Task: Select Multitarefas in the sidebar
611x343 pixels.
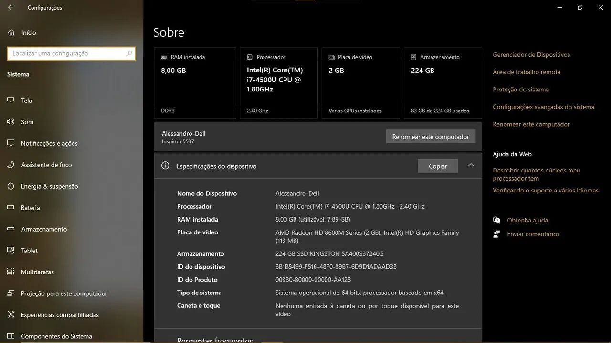Action: (x=72, y=272)
